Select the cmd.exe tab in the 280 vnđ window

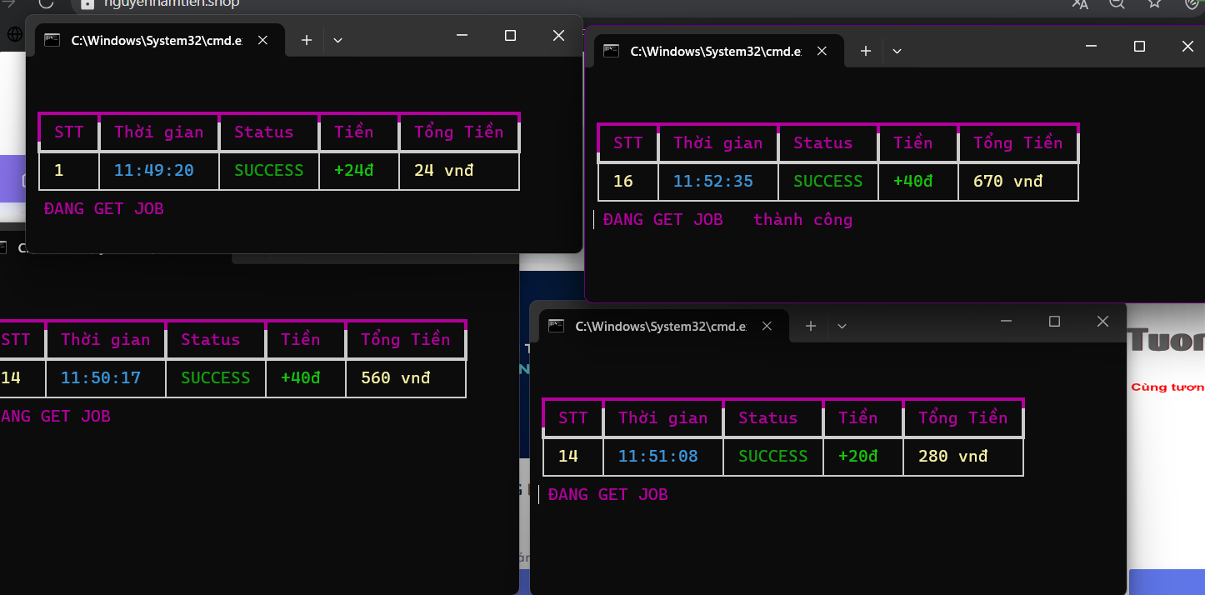pos(654,326)
